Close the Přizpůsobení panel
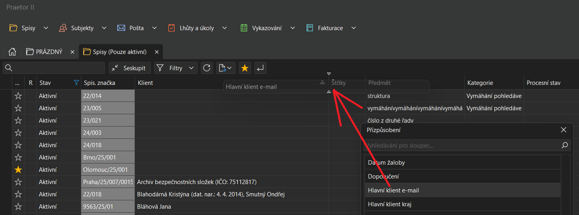 pyautogui.click(x=564, y=130)
